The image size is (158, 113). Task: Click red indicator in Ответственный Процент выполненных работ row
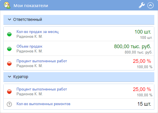coord(9,63)
